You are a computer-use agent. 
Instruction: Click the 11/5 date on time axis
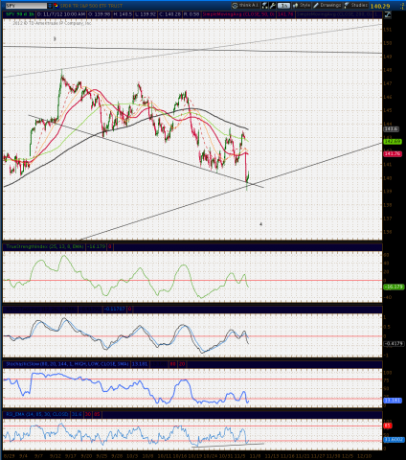tap(239, 456)
